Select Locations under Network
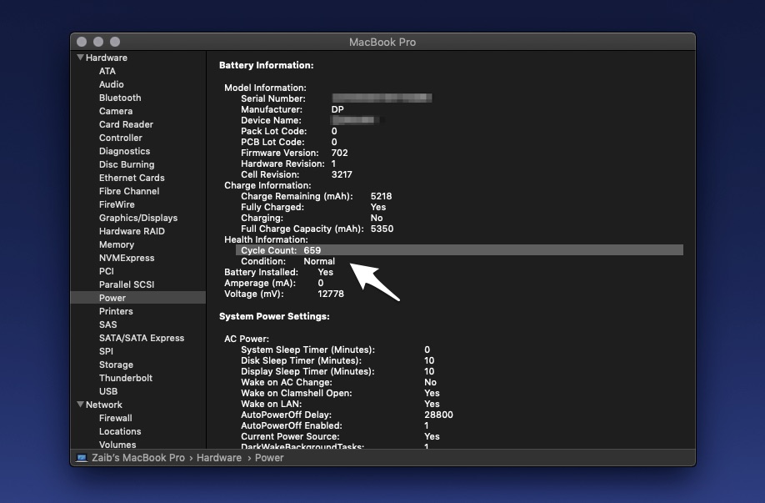The image size is (765, 503). (120, 432)
